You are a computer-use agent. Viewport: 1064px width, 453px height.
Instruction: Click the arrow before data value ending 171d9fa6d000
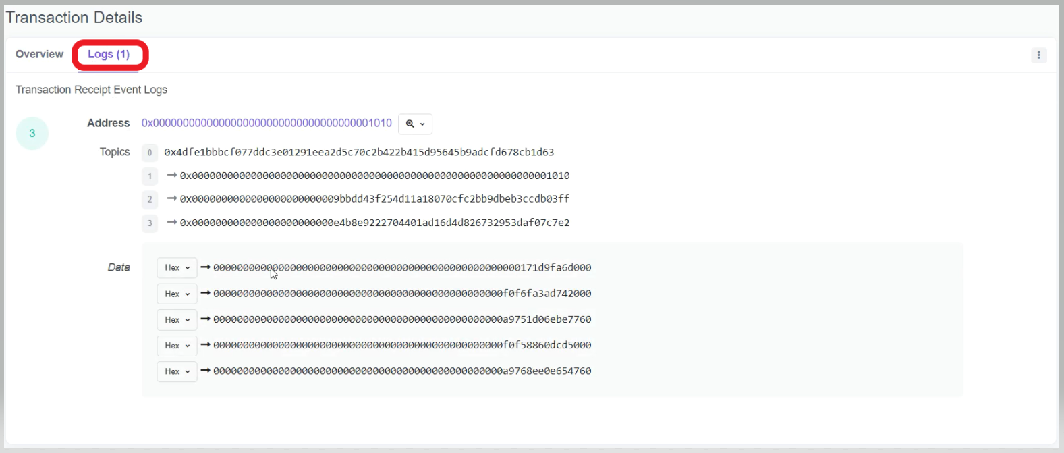206,267
